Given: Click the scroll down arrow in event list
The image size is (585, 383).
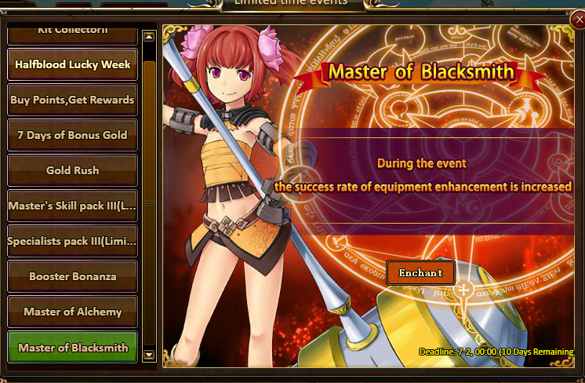Looking at the screenshot, I should [149, 354].
